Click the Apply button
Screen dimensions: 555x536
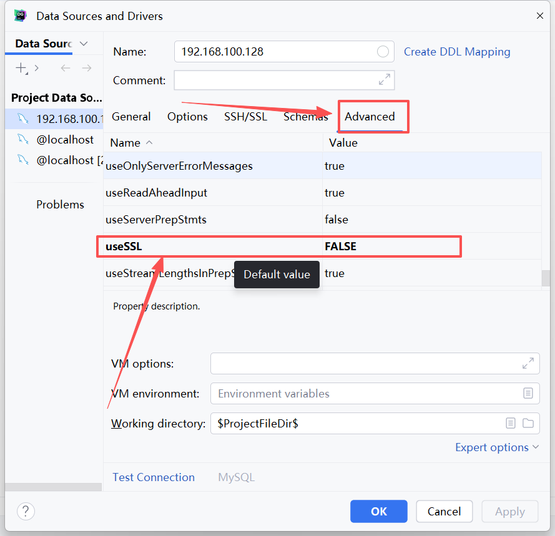click(x=509, y=511)
